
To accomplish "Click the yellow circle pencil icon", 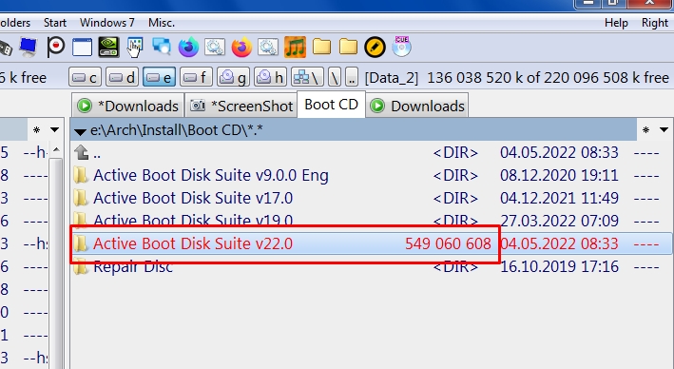I will 375,47.
